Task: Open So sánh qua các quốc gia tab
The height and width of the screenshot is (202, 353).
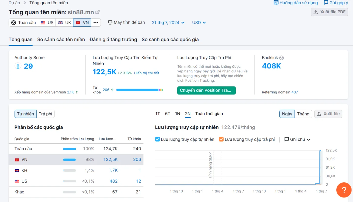Action: pyautogui.click(x=170, y=39)
